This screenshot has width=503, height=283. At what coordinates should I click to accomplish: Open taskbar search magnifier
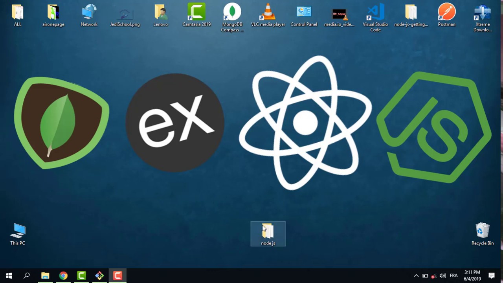27,276
